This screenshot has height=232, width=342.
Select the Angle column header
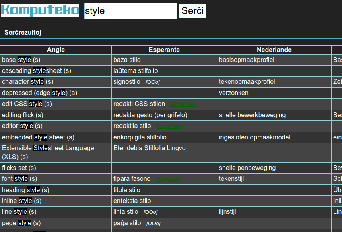click(56, 50)
